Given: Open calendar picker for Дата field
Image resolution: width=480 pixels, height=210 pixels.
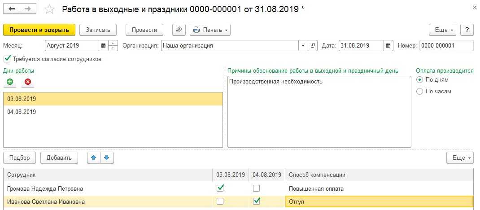Looking at the screenshot, I should [x=388, y=46].
